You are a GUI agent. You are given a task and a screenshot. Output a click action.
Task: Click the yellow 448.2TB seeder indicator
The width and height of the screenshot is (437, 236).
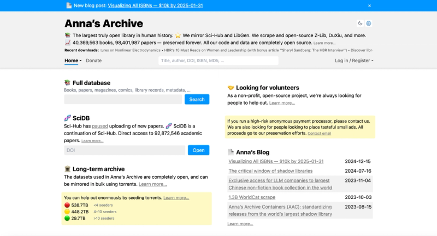(x=67, y=212)
